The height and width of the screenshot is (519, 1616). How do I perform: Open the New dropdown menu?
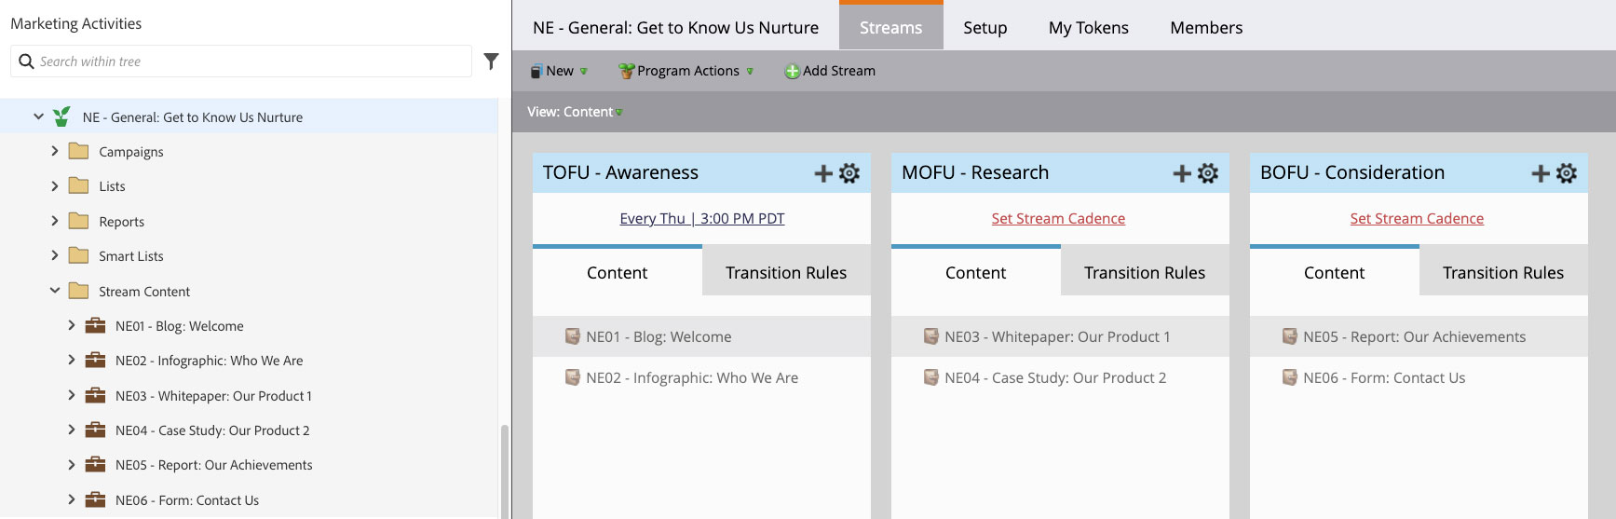559,71
